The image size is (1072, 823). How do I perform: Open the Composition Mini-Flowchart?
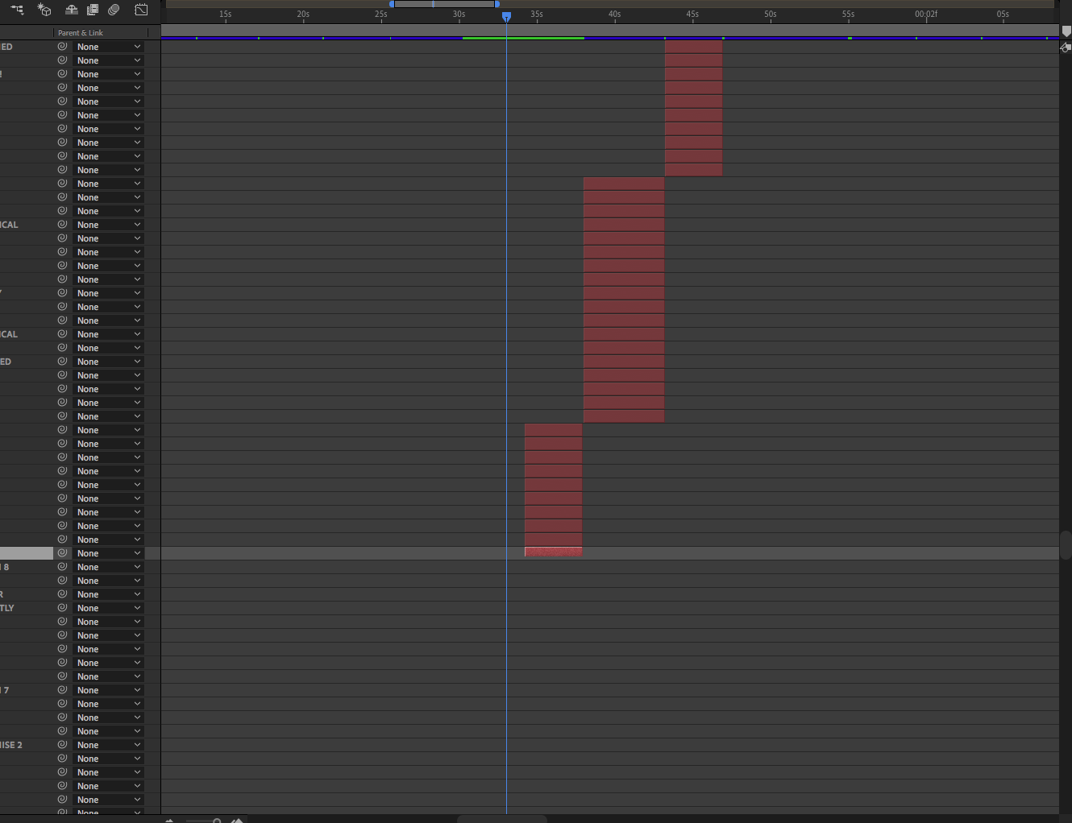point(17,10)
